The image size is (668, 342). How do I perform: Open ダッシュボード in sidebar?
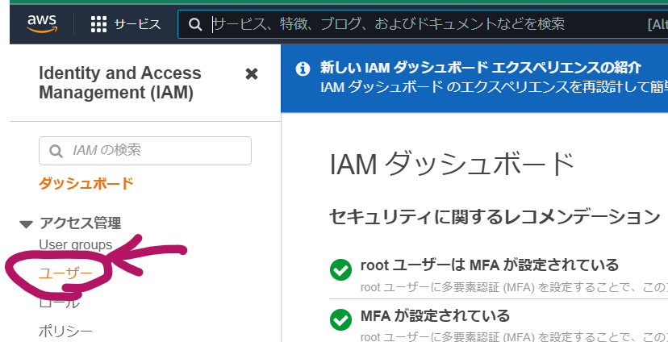tap(86, 184)
